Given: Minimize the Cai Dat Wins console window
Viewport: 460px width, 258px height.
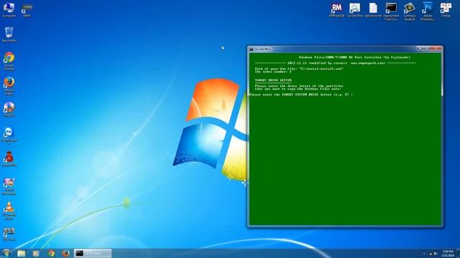Looking at the screenshot, I should coord(420,48).
